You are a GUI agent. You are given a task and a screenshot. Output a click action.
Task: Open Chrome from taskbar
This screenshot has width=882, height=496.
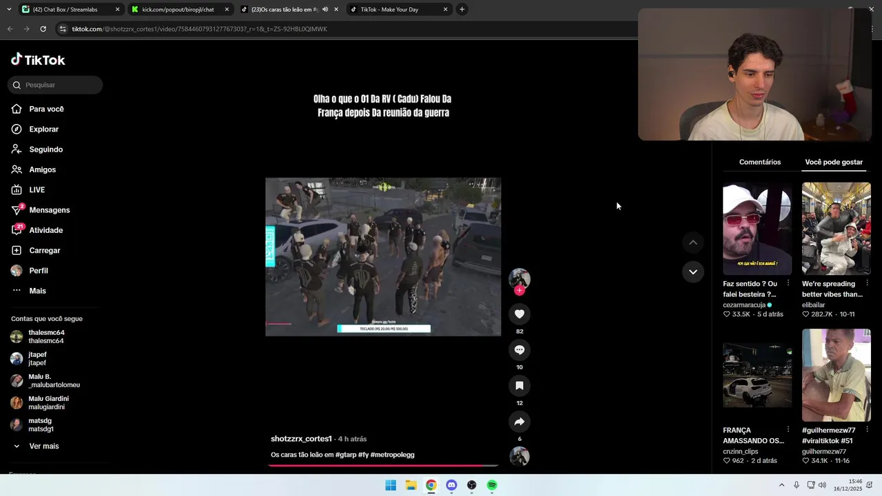(x=431, y=485)
